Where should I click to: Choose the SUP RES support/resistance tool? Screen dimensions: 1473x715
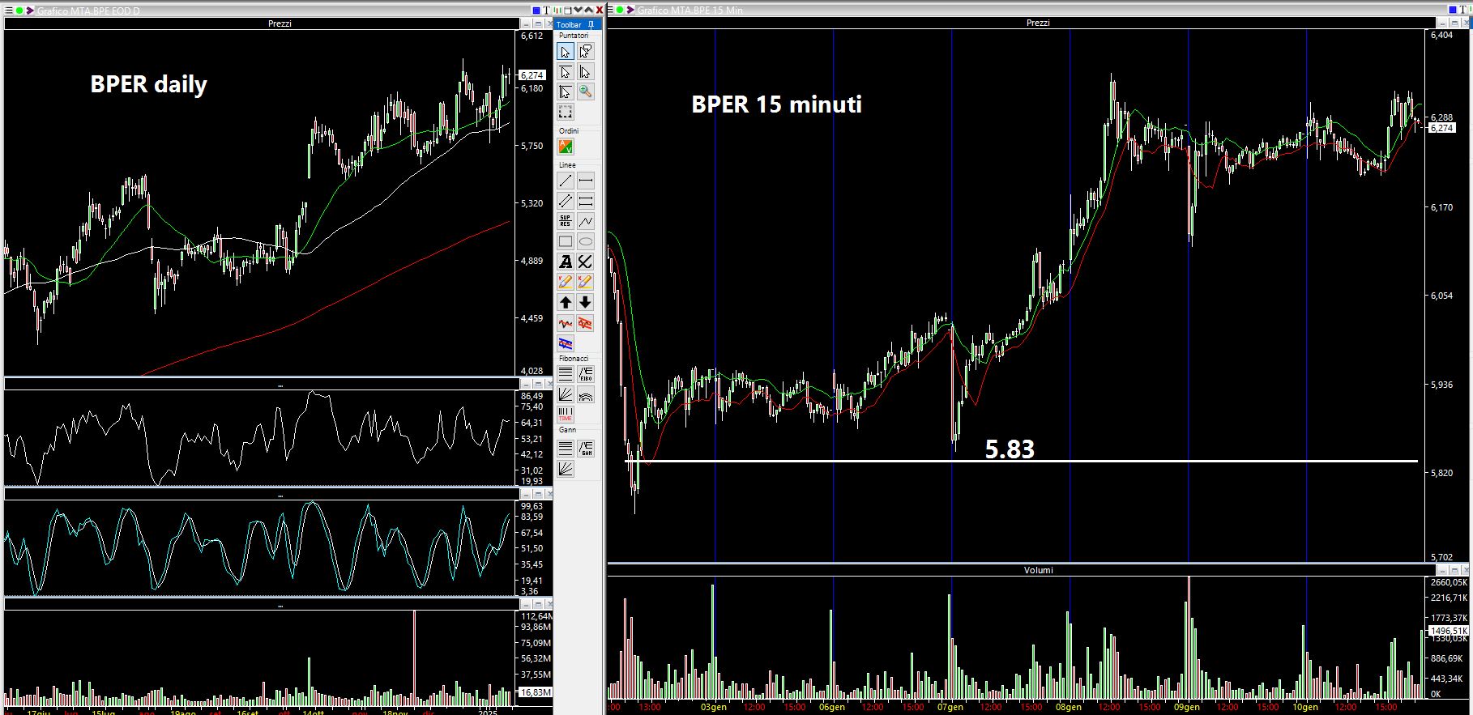[x=566, y=221]
